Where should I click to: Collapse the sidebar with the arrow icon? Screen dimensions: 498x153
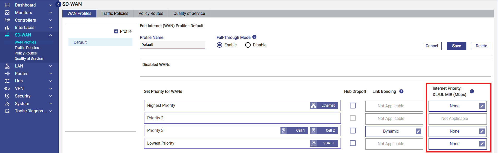point(58,4)
